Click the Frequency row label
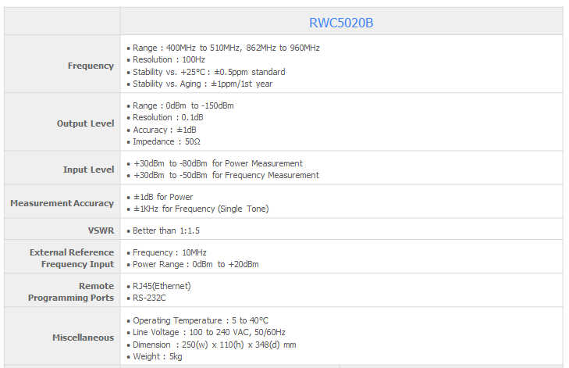The image size is (569, 368). pos(91,66)
